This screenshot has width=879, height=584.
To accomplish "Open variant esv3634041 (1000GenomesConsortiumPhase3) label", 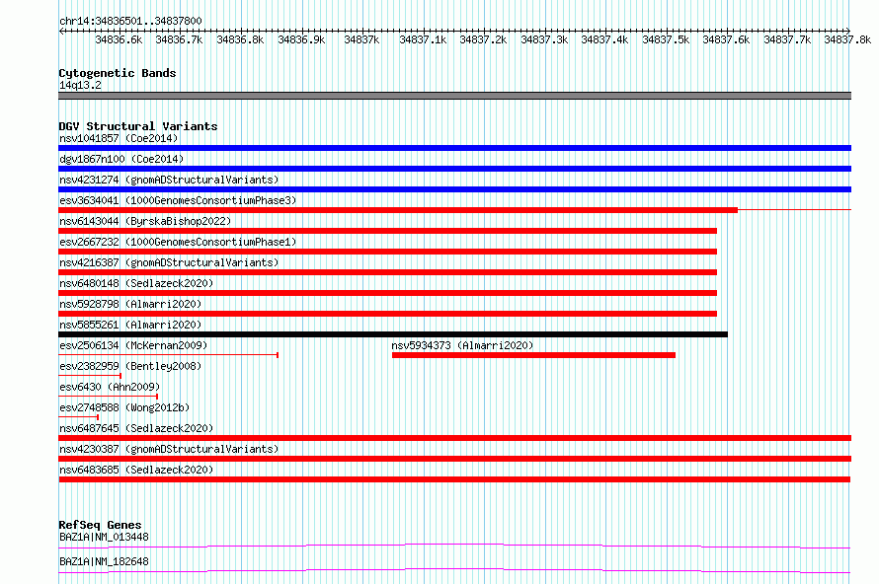I will tap(178, 200).
